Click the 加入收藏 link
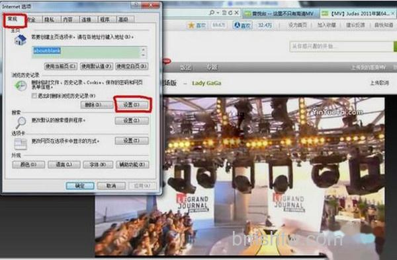This screenshot has height=260, width=397. pyautogui.click(x=327, y=24)
